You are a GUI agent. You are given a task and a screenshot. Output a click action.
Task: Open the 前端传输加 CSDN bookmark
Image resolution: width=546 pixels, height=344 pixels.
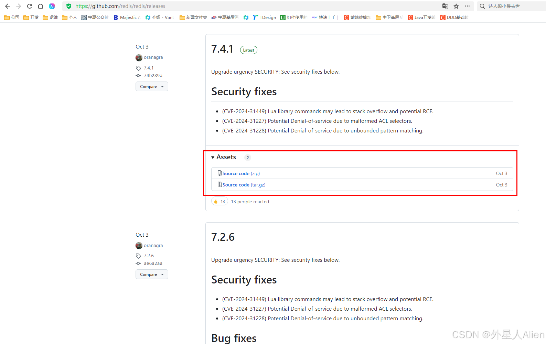tap(357, 17)
